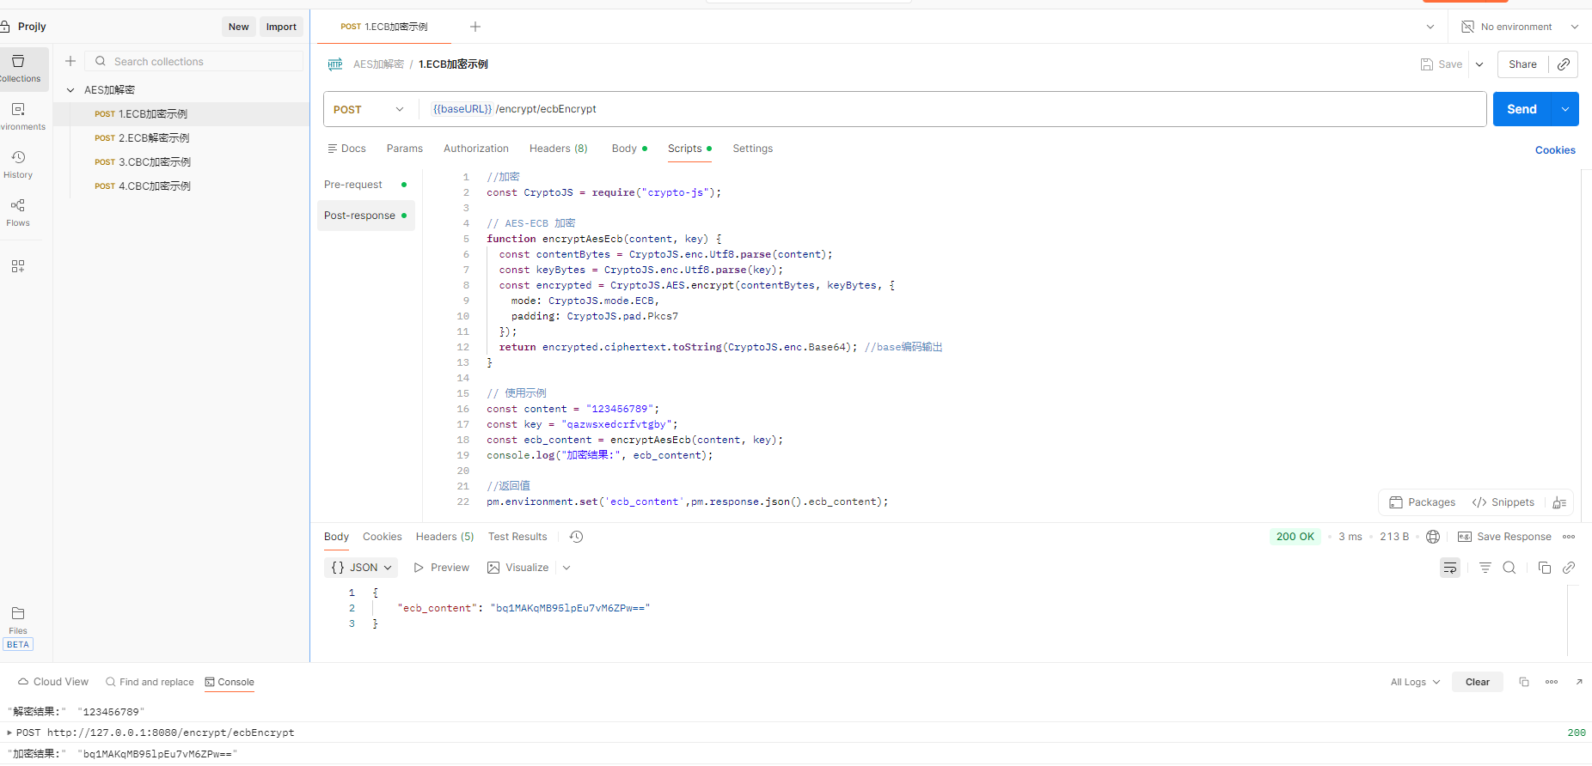Viewport: 1592px width, 766px height.
Task: Switch to the Params tab
Action: coord(405,149)
